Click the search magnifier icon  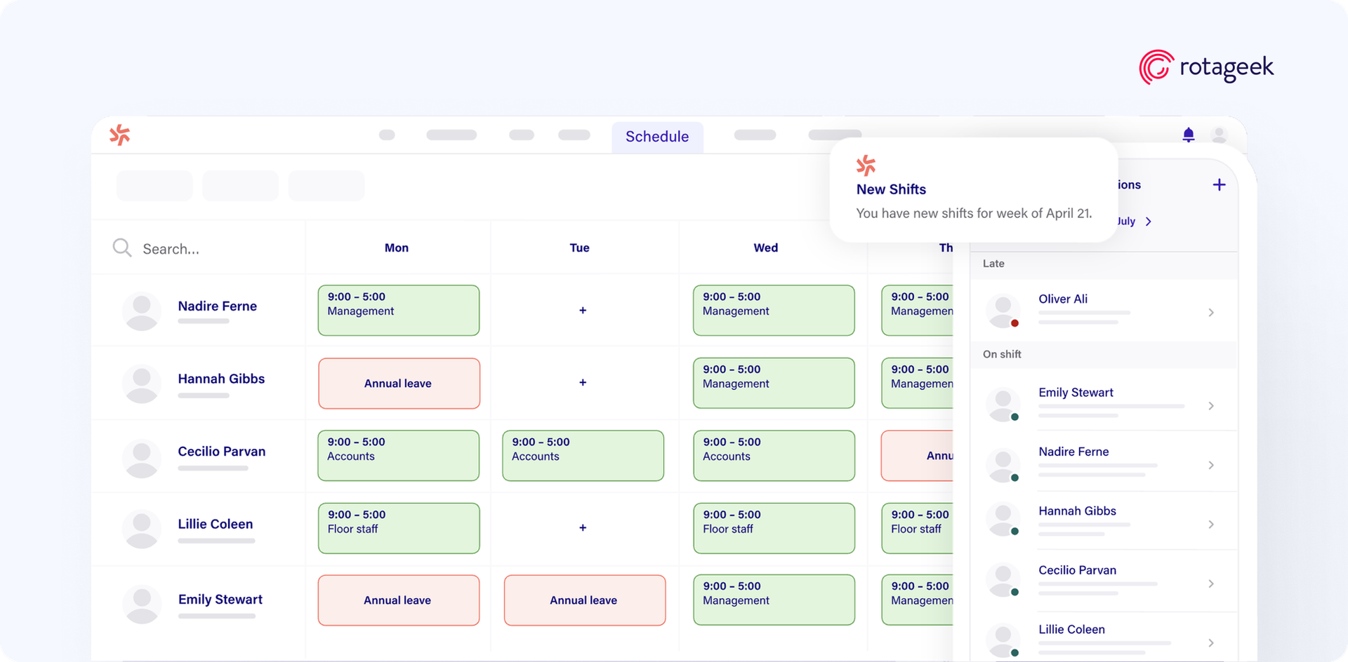(x=122, y=248)
